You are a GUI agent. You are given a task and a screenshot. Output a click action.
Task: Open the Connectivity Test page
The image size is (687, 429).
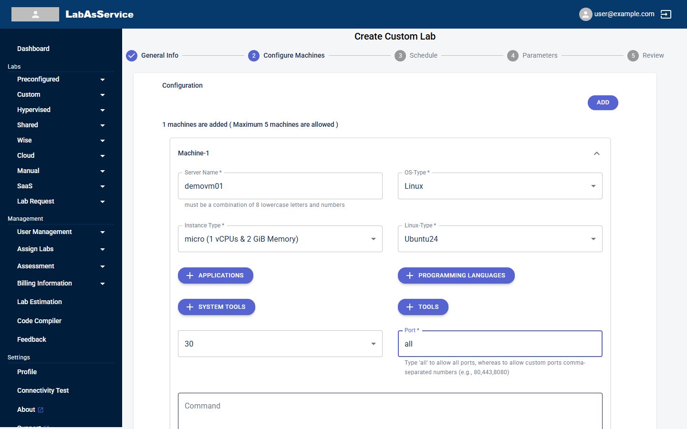[43, 390]
